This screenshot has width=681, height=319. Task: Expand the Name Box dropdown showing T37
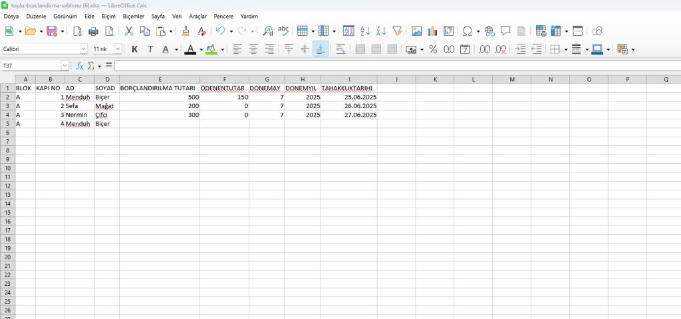click(65, 66)
